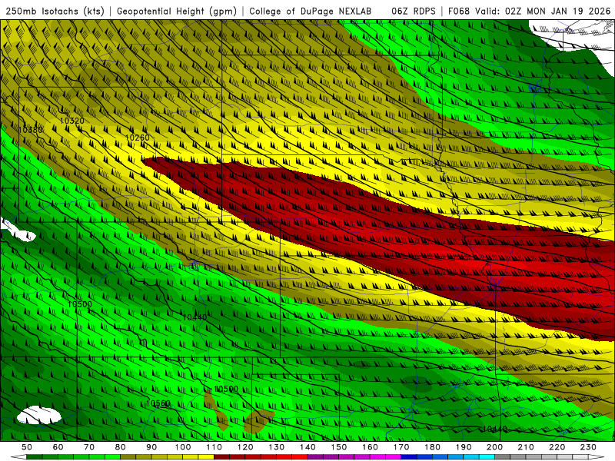
Task: Click the 200 value on the color scale
Action: pos(494,447)
